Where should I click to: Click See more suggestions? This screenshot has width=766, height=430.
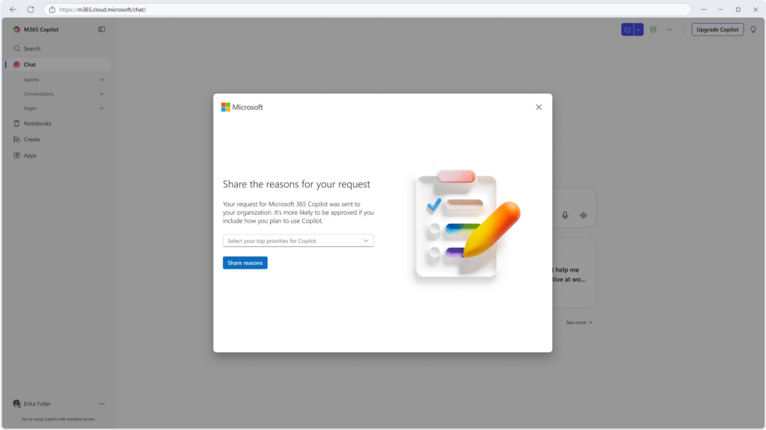pyautogui.click(x=579, y=322)
